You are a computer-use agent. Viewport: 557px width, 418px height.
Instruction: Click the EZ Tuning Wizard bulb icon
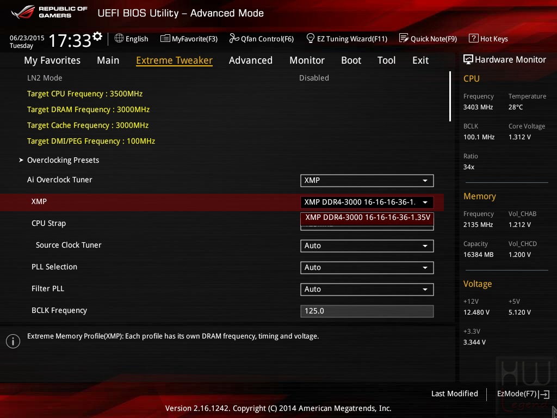click(x=311, y=38)
